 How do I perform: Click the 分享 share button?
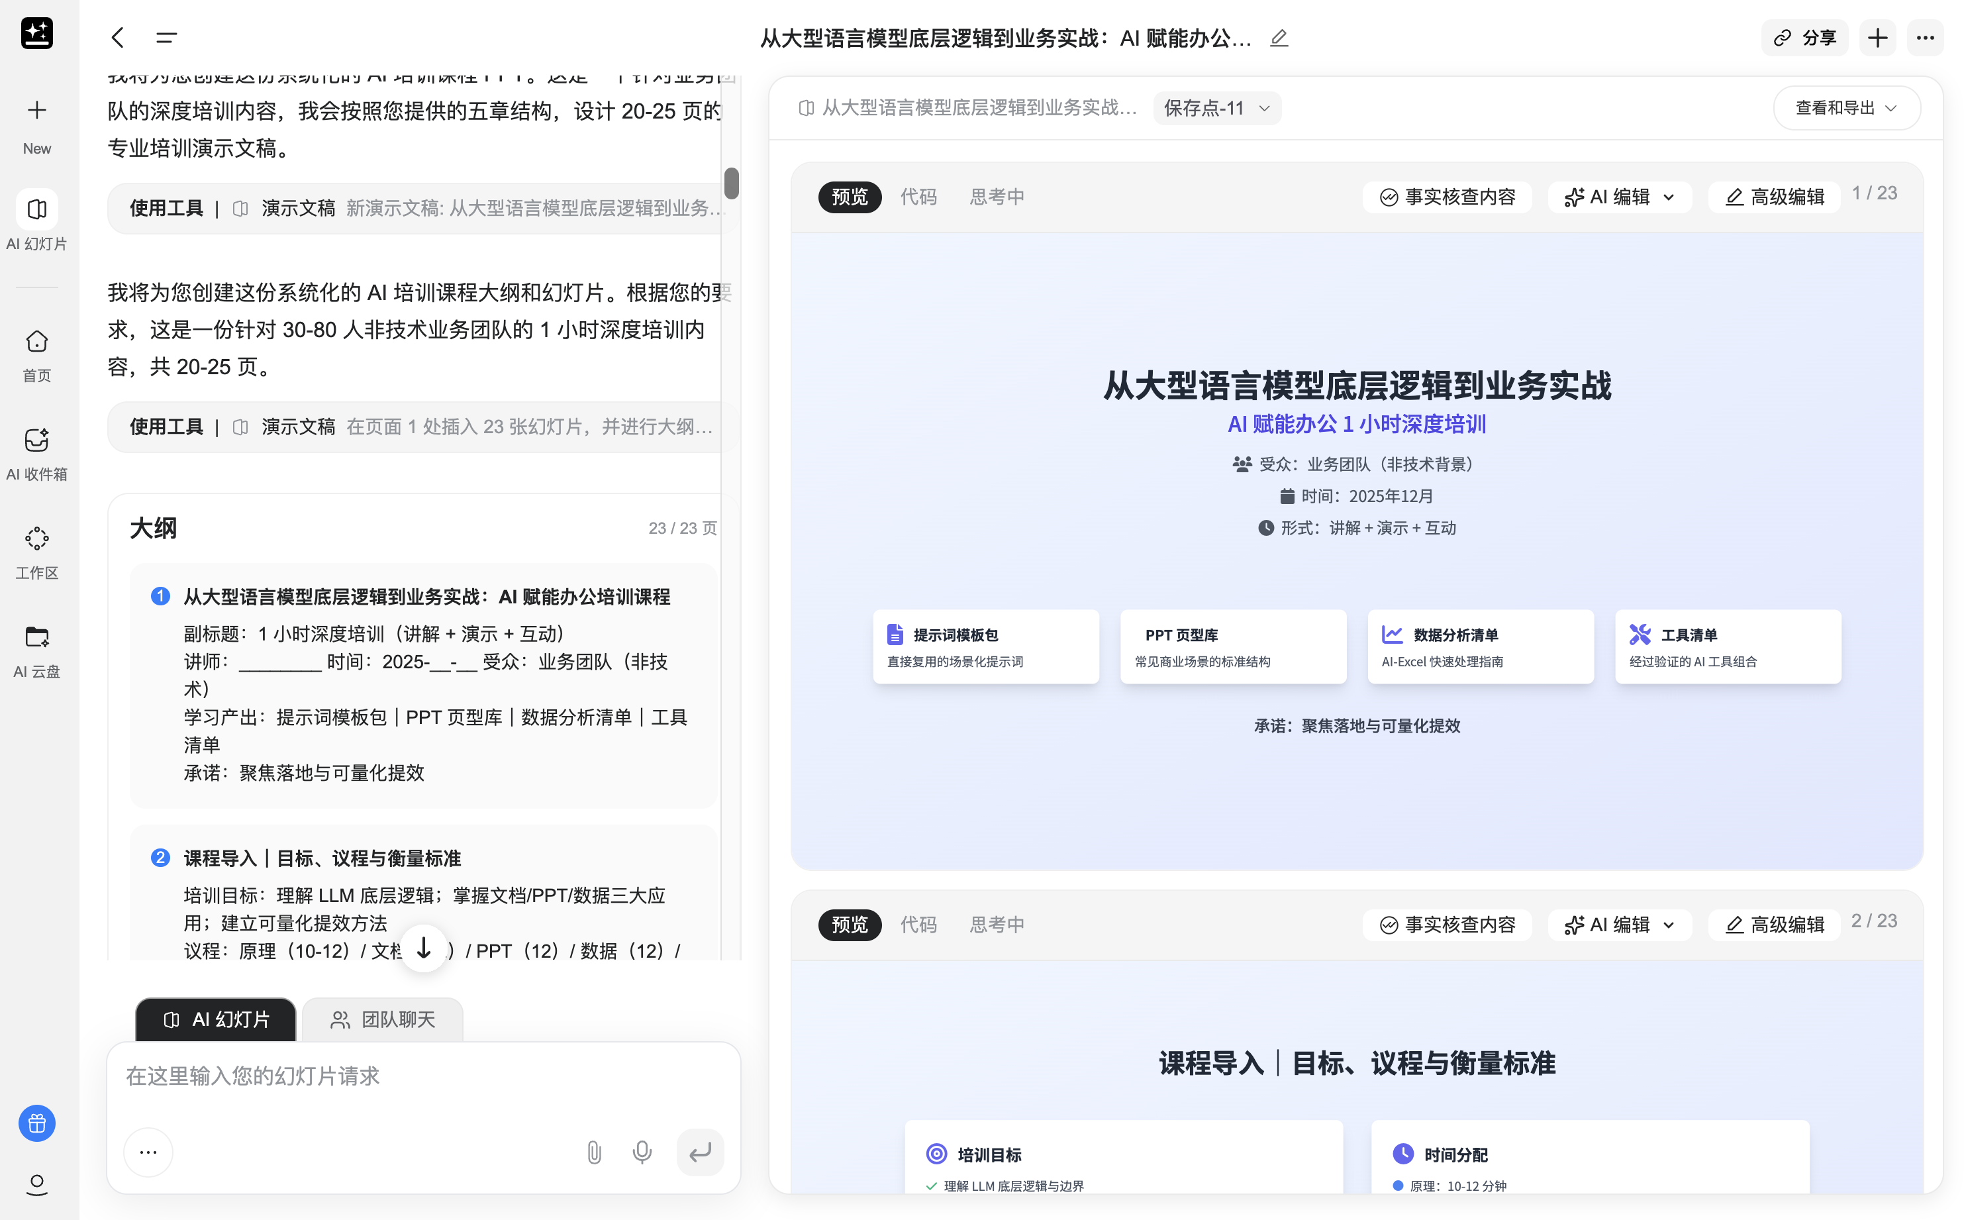pos(1804,38)
